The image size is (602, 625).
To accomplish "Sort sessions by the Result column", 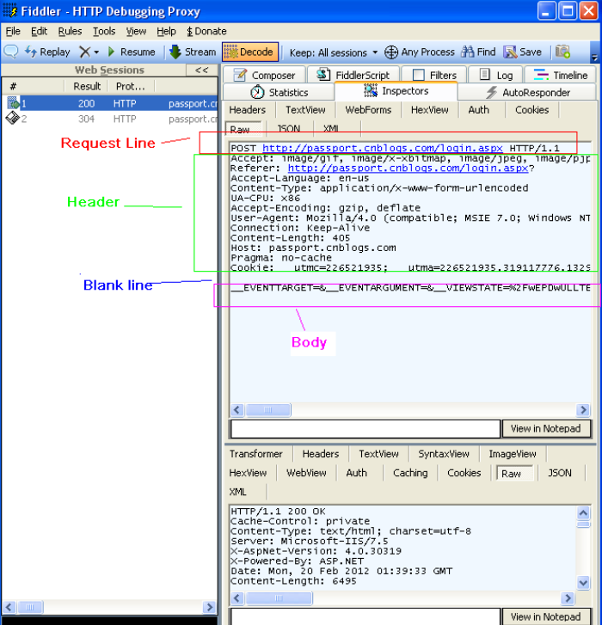I will click(87, 86).
